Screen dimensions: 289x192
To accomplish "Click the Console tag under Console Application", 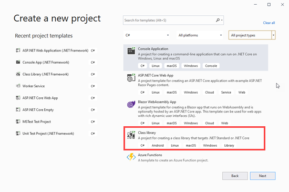I will click(211, 66).
